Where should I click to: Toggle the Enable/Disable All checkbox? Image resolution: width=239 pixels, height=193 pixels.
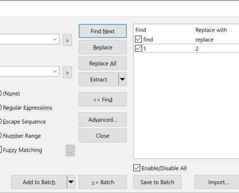(x=137, y=168)
